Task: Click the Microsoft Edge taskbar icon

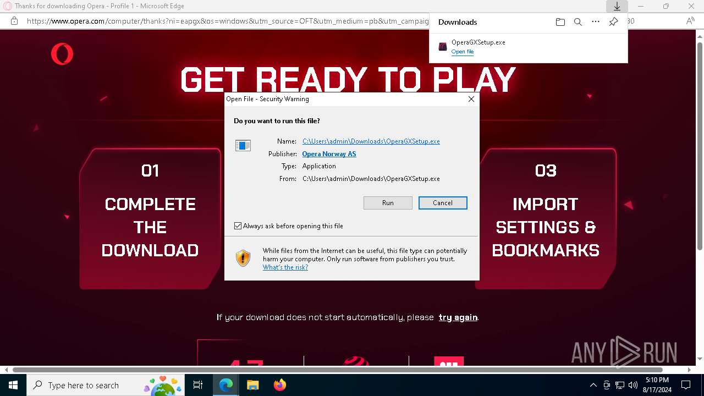Action: pyautogui.click(x=226, y=385)
